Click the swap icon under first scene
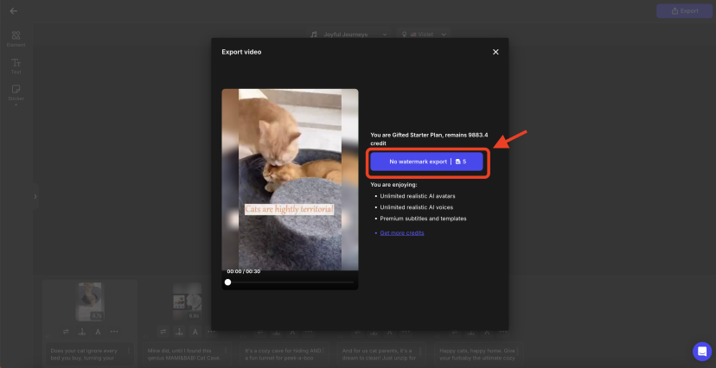This screenshot has height=368, width=716. tap(67, 332)
